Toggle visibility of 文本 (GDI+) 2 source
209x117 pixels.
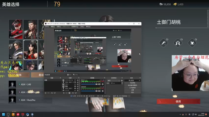75,82
